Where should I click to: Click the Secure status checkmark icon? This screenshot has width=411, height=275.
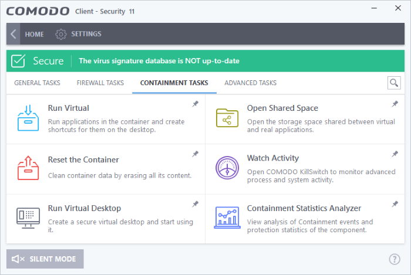click(18, 61)
